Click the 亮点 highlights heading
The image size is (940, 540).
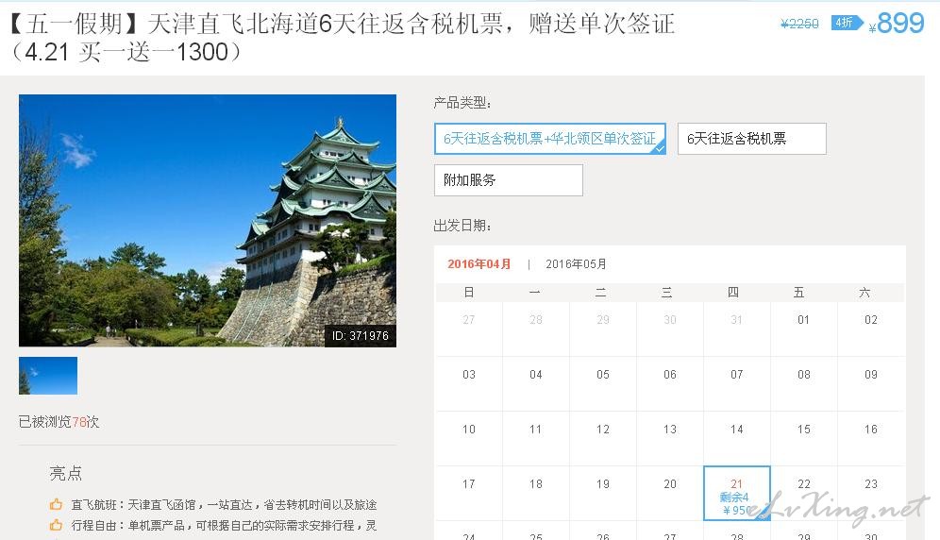click(66, 473)
